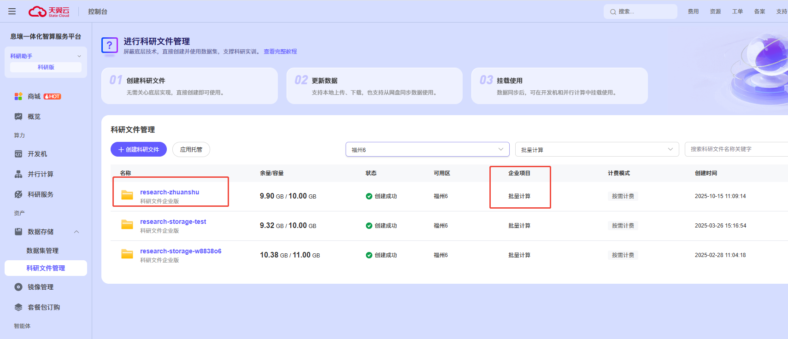Open the 福州6 region dropdown
This screenshot has height=339, width=788.
[427, 150]
